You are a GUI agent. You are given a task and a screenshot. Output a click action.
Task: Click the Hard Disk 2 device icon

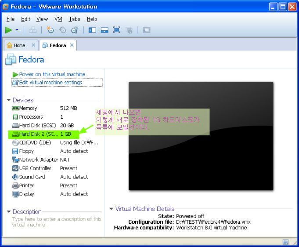(15, 134)
